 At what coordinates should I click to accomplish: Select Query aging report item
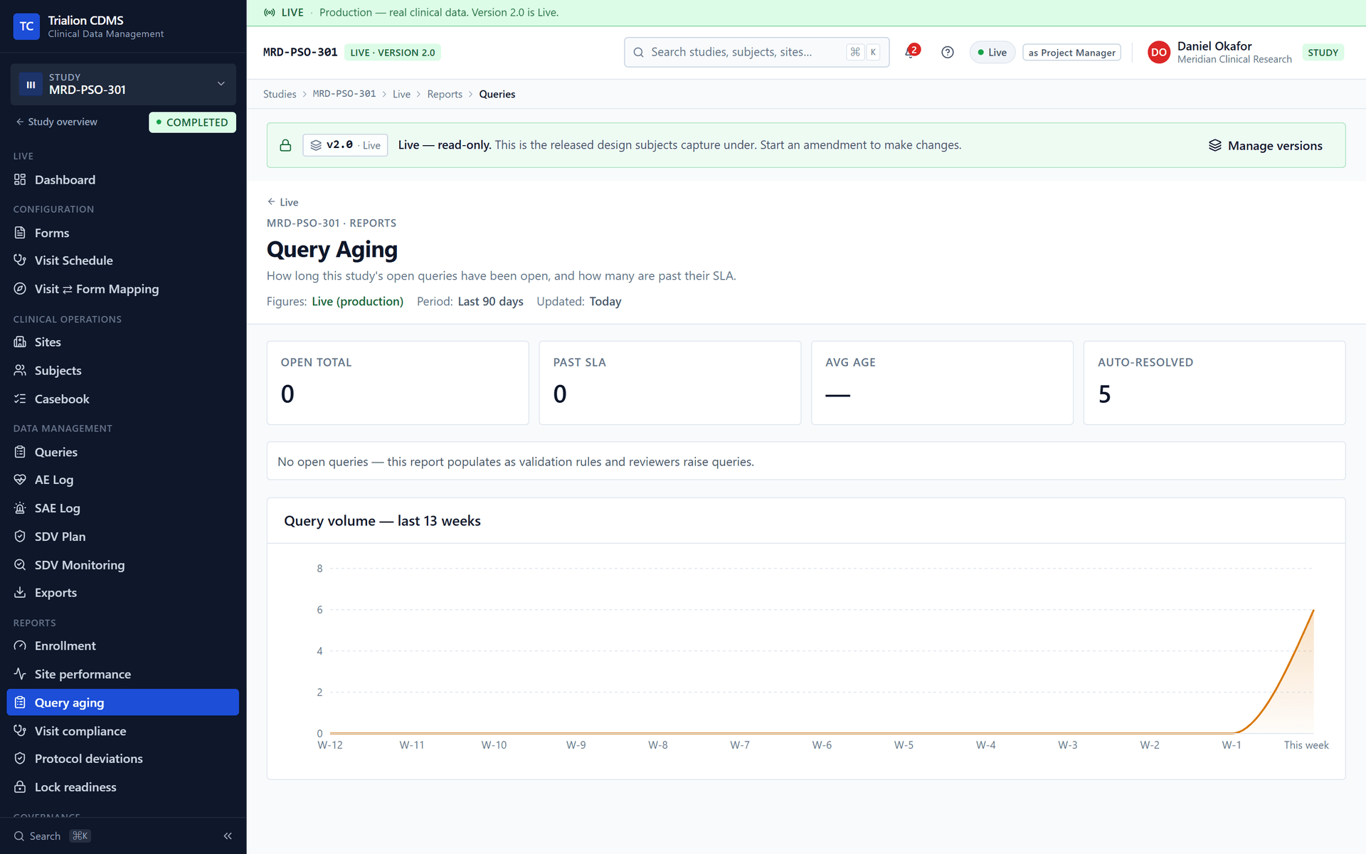tap(122, 702)
